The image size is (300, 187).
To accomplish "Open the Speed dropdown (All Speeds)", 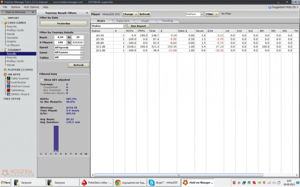I will (82, 47).
